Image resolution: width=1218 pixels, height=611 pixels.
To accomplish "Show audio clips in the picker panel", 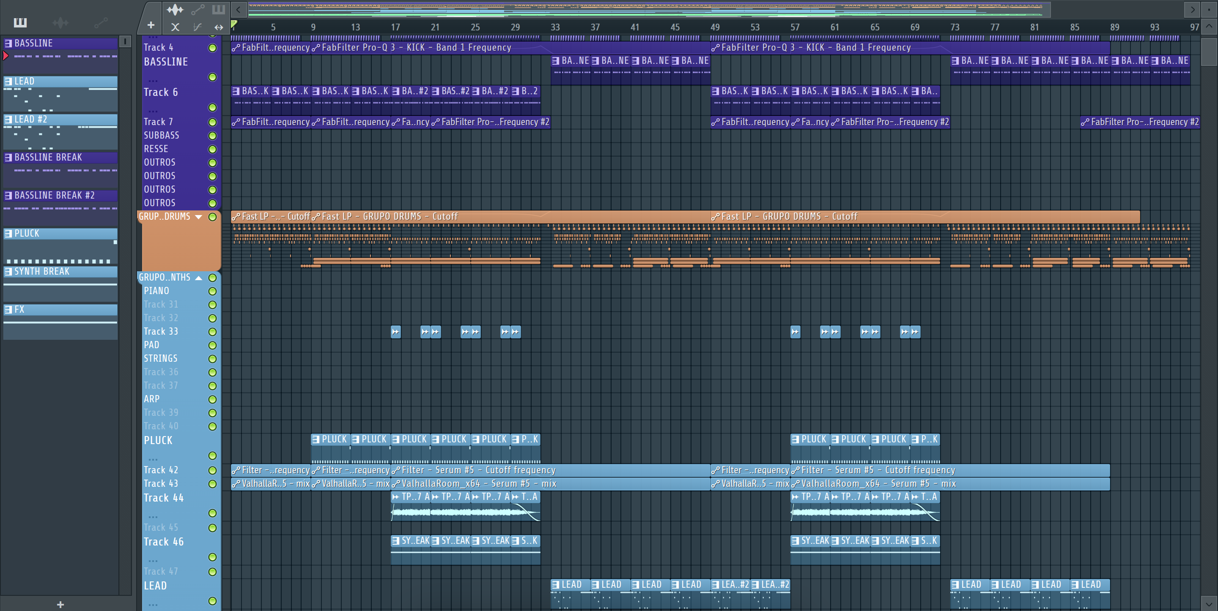I will (60, 22).
